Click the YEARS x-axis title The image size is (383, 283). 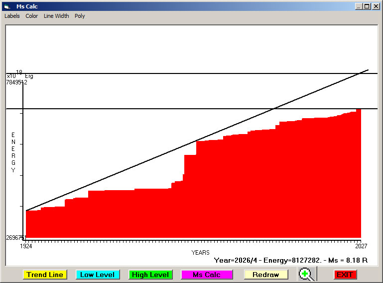click(x=200, y=253)
